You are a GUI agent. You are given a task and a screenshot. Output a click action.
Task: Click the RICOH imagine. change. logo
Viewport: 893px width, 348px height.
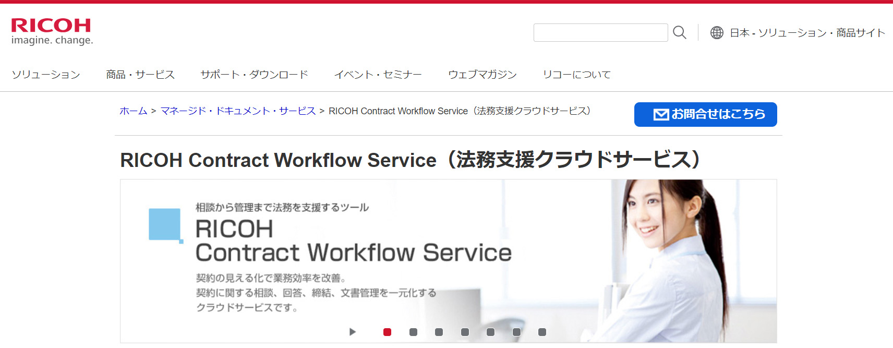pyautogui.click(x=52, y=32)
